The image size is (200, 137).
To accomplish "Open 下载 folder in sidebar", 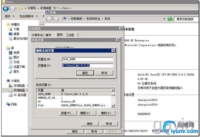I will pyautogui.click(x=14, y=29).
